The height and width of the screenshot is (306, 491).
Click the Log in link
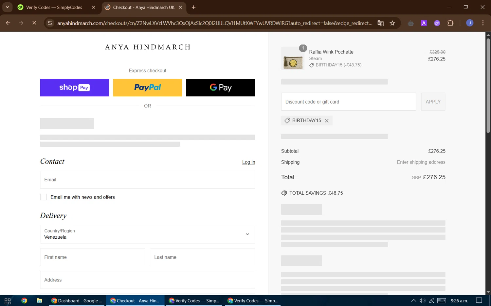(x=248, y=162)
